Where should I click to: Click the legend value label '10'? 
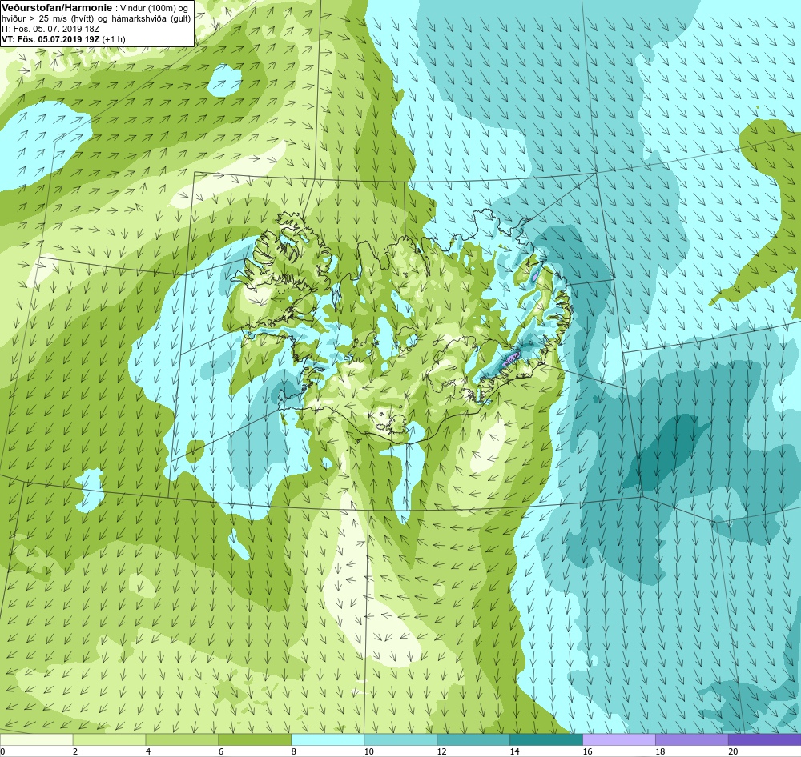(x=368, y=751)
